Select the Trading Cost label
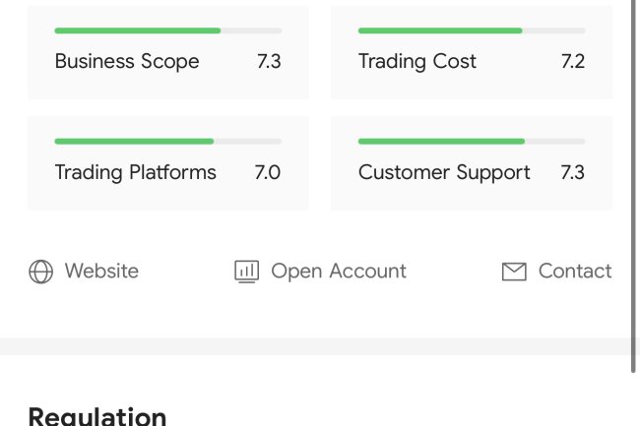The width and height of the screenshot is (640, 426). [417, 61]
